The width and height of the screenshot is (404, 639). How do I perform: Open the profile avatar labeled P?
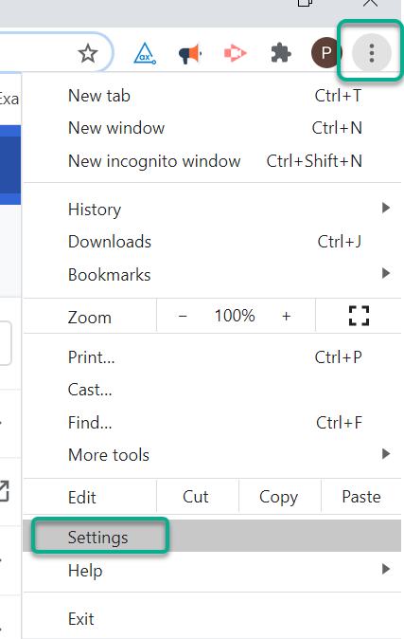click(326, 53)
